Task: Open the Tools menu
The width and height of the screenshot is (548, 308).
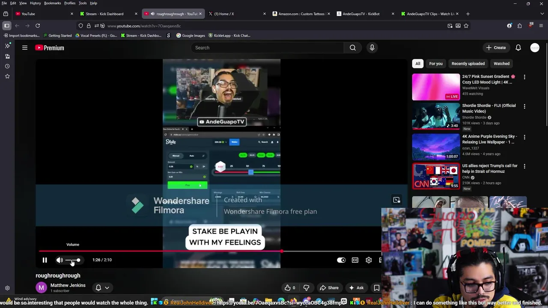Action: 83,3
